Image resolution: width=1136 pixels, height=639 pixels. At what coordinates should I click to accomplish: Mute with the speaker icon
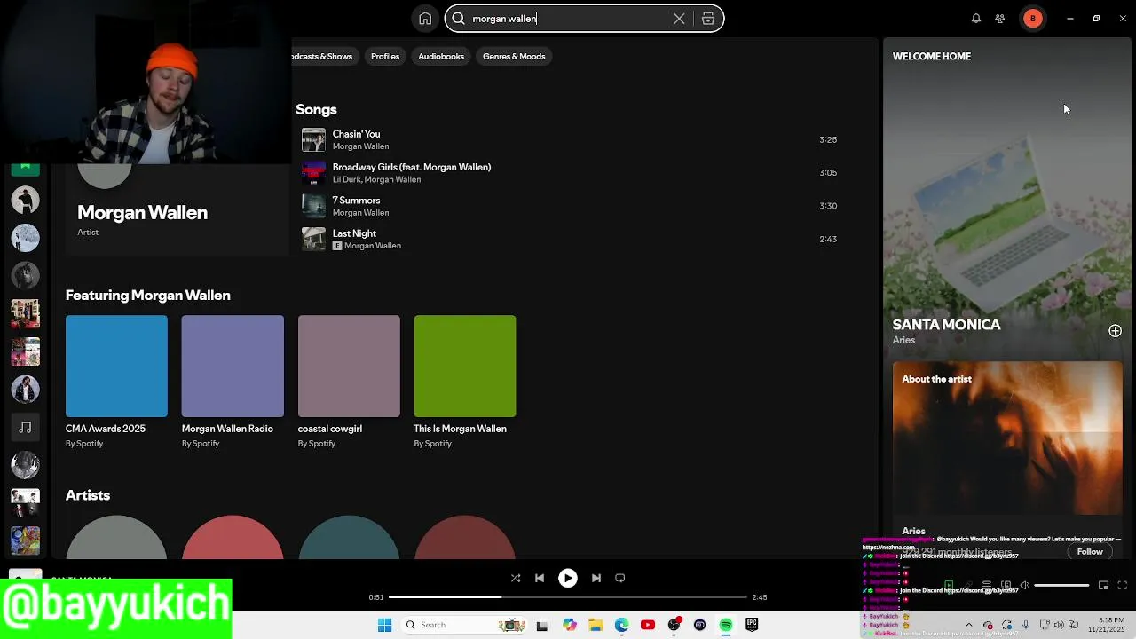pos(1024,585)
